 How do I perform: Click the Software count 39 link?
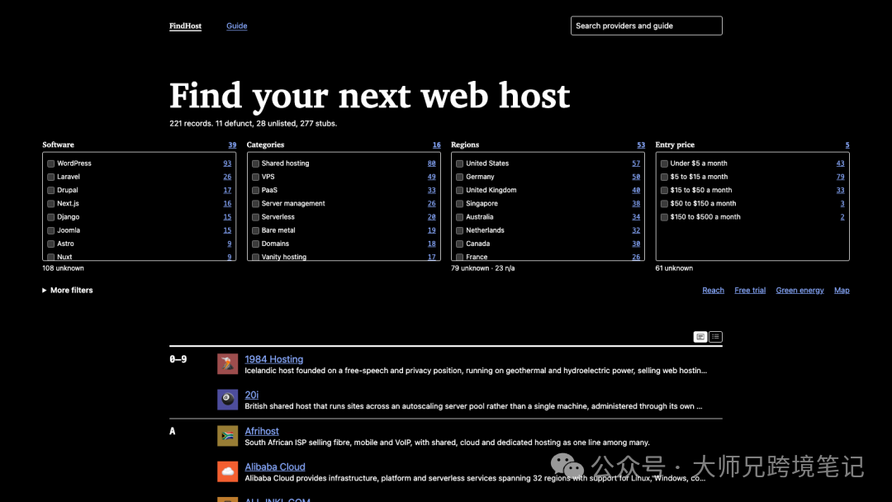click(x=232, y=145)
